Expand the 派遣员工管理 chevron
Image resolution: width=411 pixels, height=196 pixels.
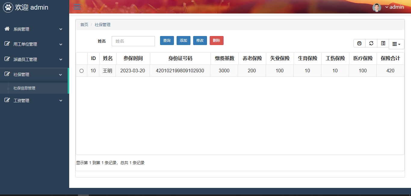click(61, 59)
